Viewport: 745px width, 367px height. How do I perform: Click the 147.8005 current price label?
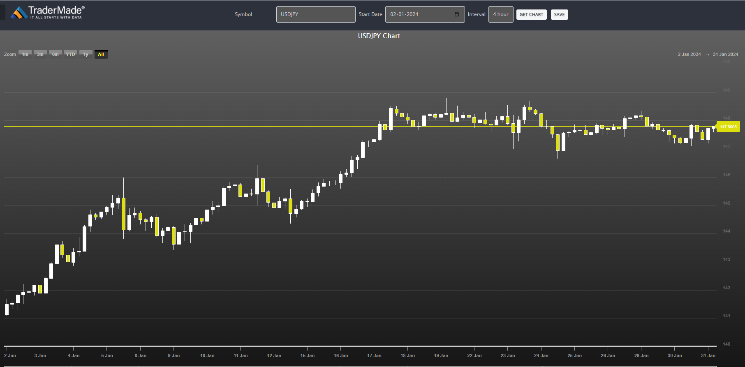pos(728,127)
